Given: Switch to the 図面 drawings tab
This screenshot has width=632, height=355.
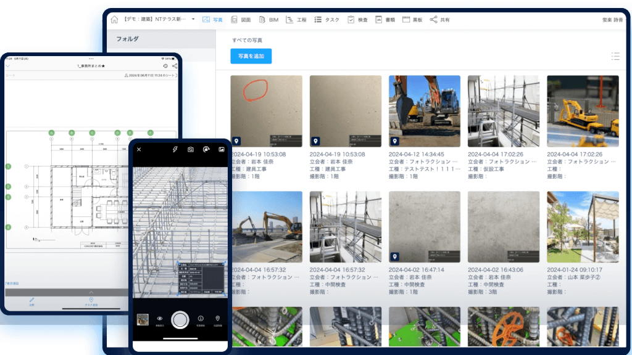Looking at the screenshot, I should click(x=241, y=20).
